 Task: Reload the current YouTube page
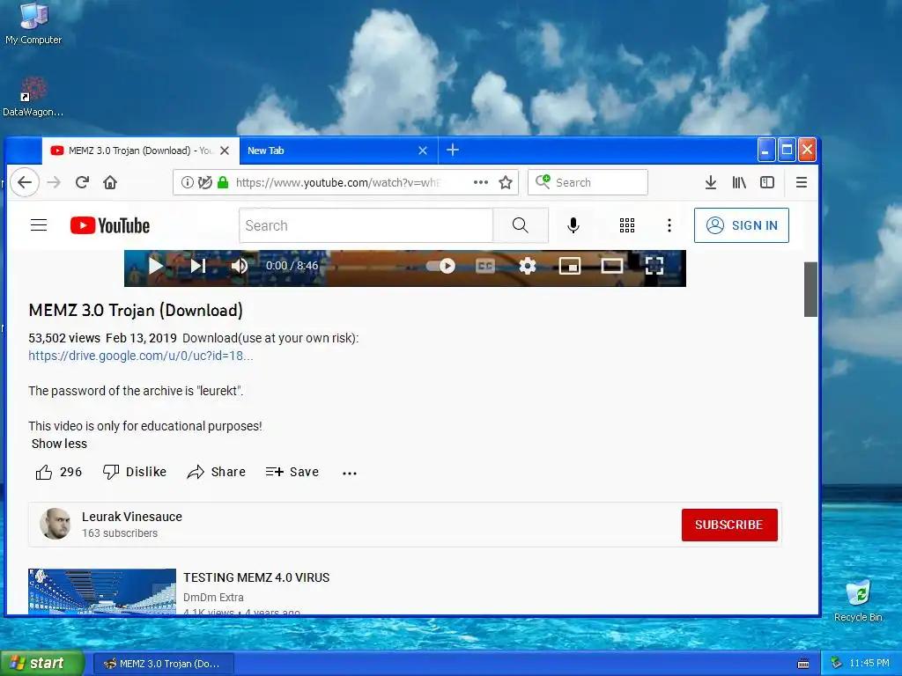pos(82,183)
